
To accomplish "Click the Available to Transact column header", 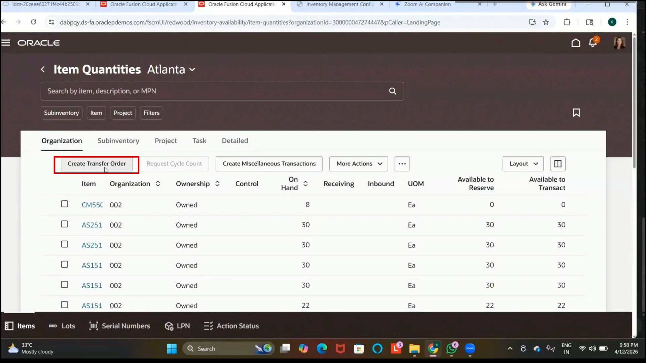I will click(547, 184).
